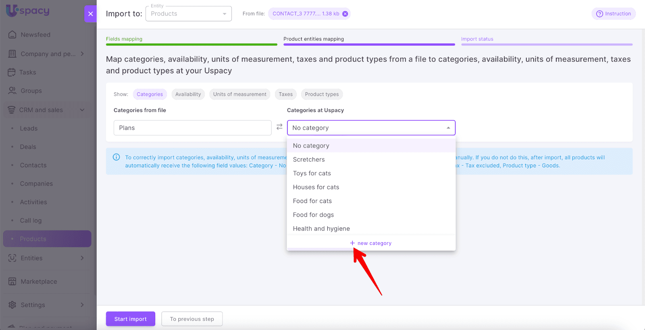Click the Plans category input field
The width and height of the screenshot is (645, 330).
coord(192,128)
